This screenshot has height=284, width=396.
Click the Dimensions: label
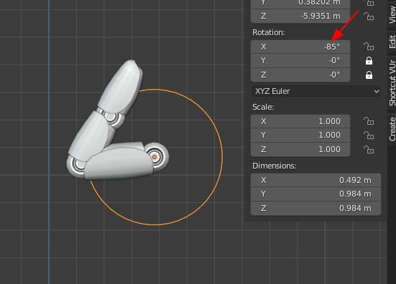pos(275,166)
